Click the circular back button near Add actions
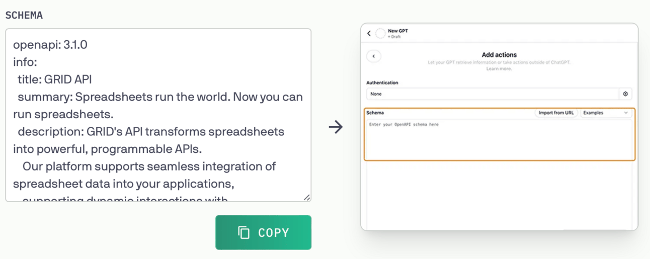This screenshot has height=259, width=650. click(374, 56)
